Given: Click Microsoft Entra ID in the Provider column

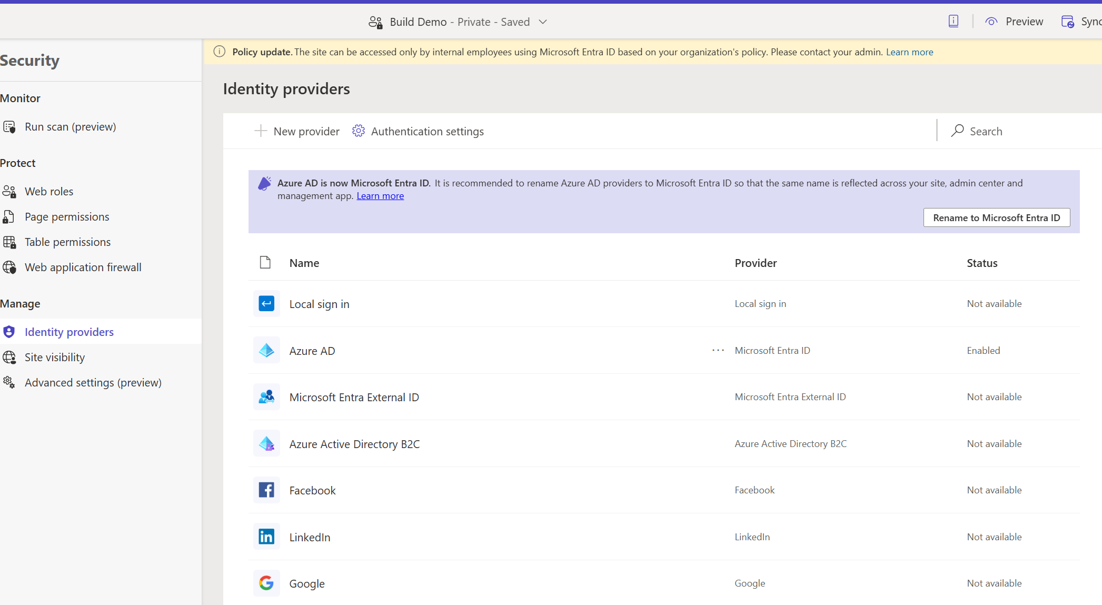Looking at the screenshot, I should pyautogui.click(x=772, y=351).
